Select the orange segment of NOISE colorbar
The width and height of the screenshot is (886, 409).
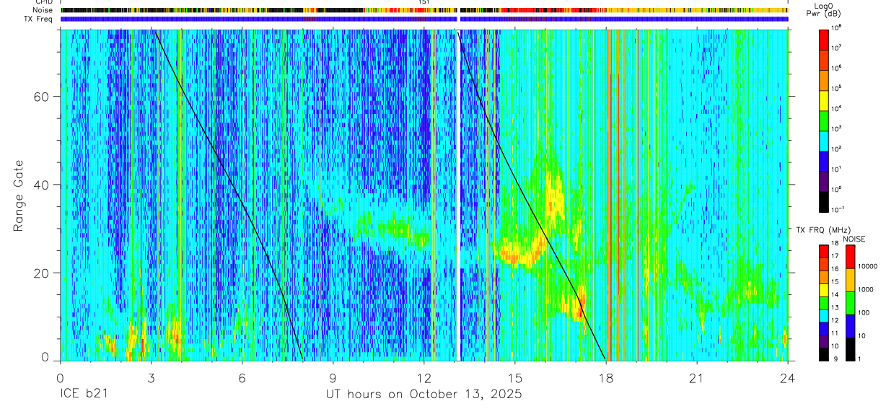point(851,280)
